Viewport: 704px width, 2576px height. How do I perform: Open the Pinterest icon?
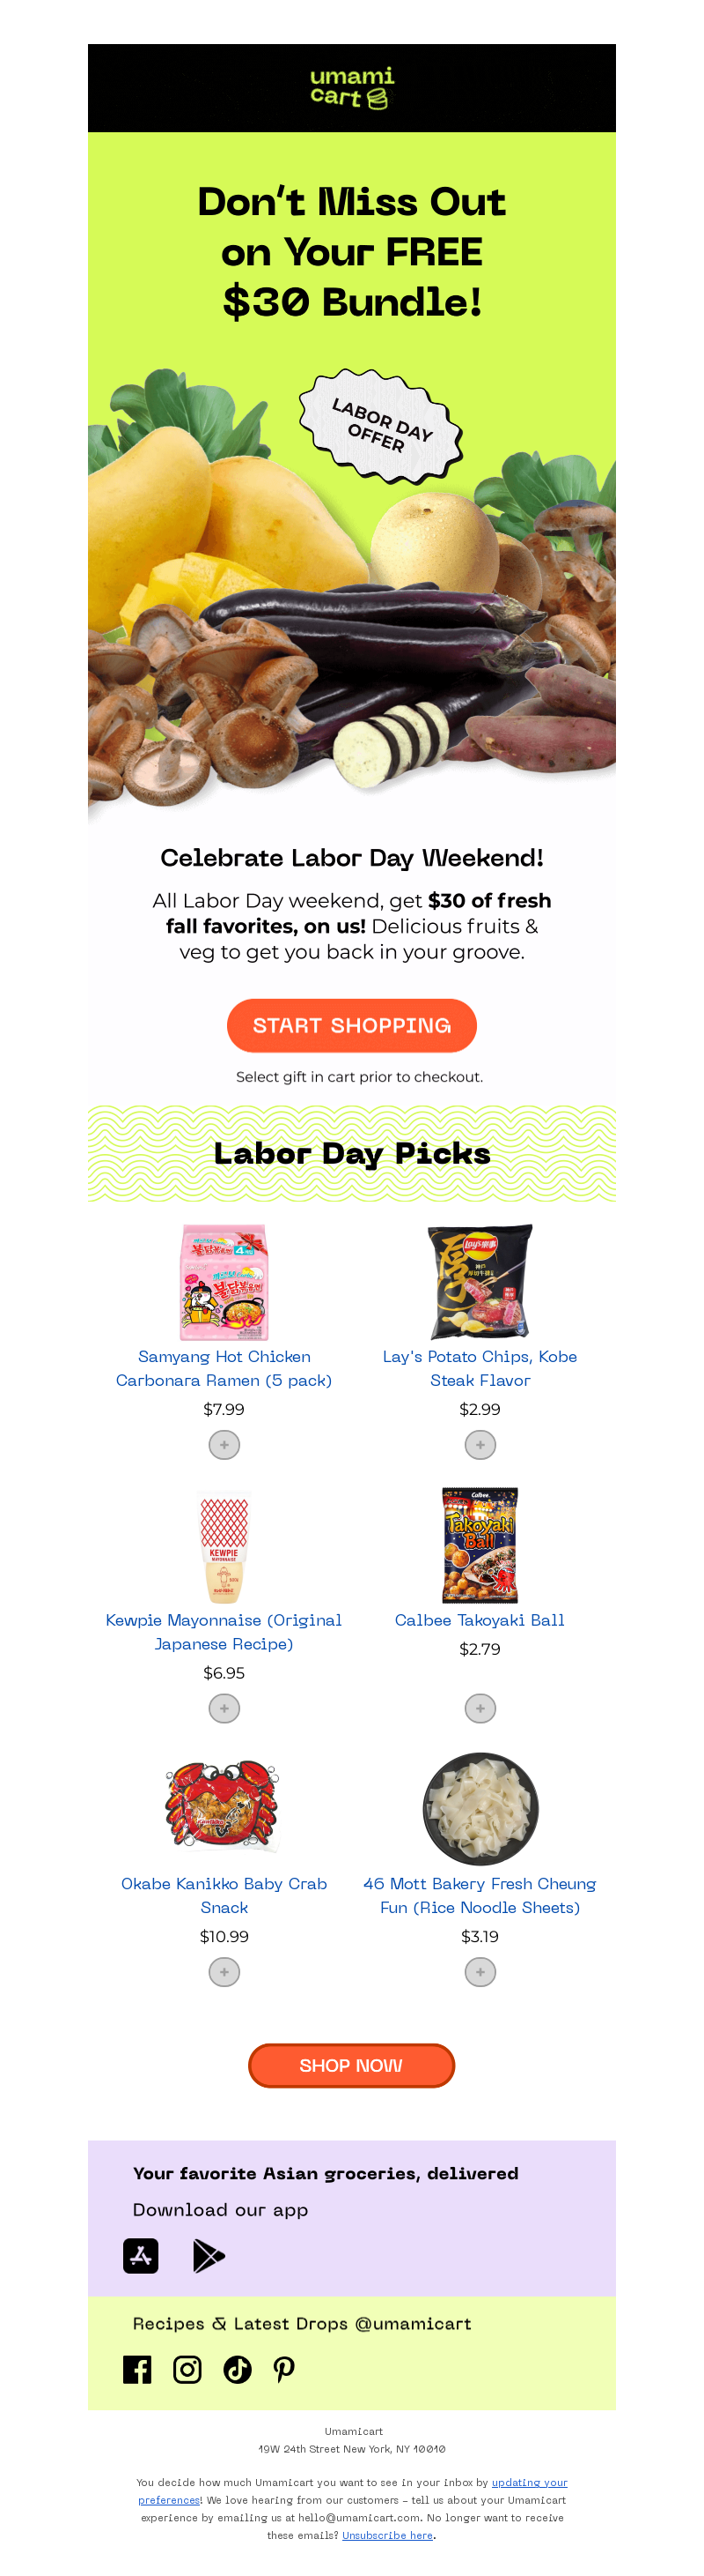coord(284,2368)
